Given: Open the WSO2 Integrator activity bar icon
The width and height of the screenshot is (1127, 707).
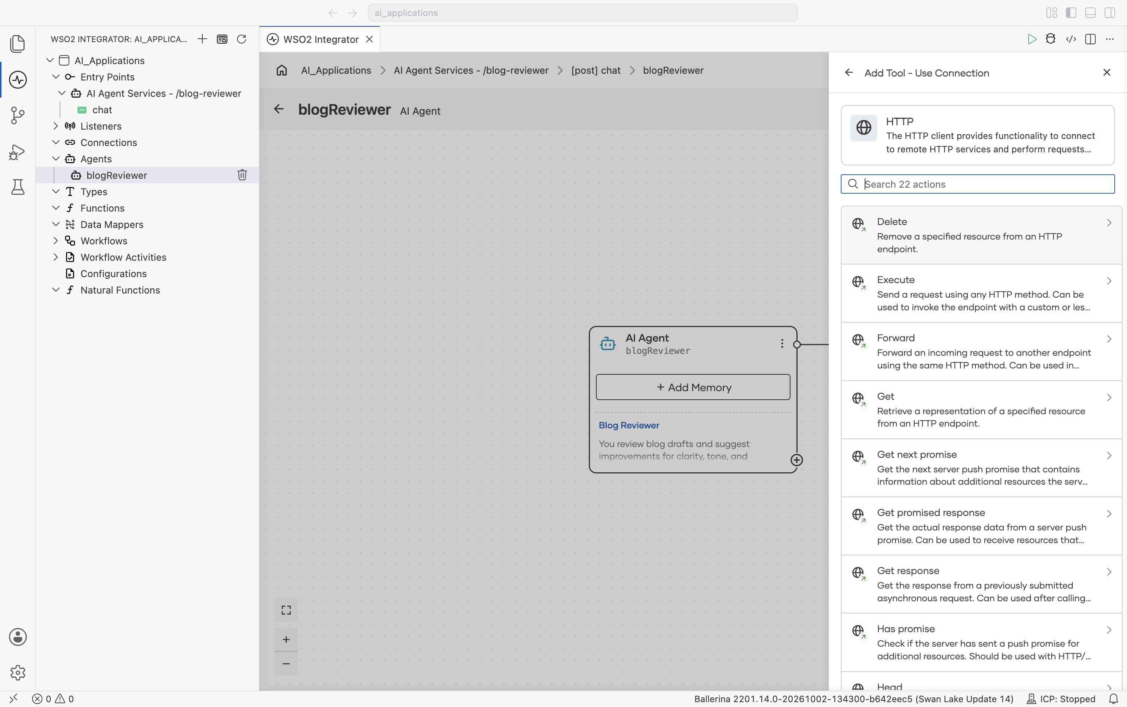Looking at the screenshot, I should tap(17, 79).
